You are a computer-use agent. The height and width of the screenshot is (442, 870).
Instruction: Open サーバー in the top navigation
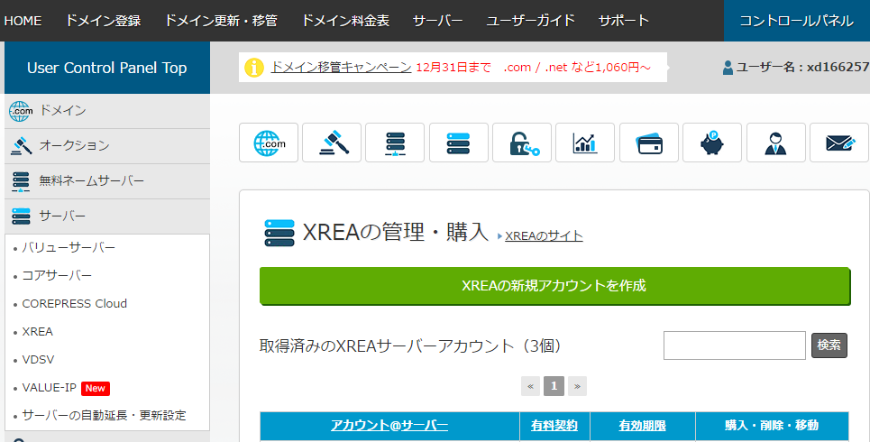pos(438,21)
